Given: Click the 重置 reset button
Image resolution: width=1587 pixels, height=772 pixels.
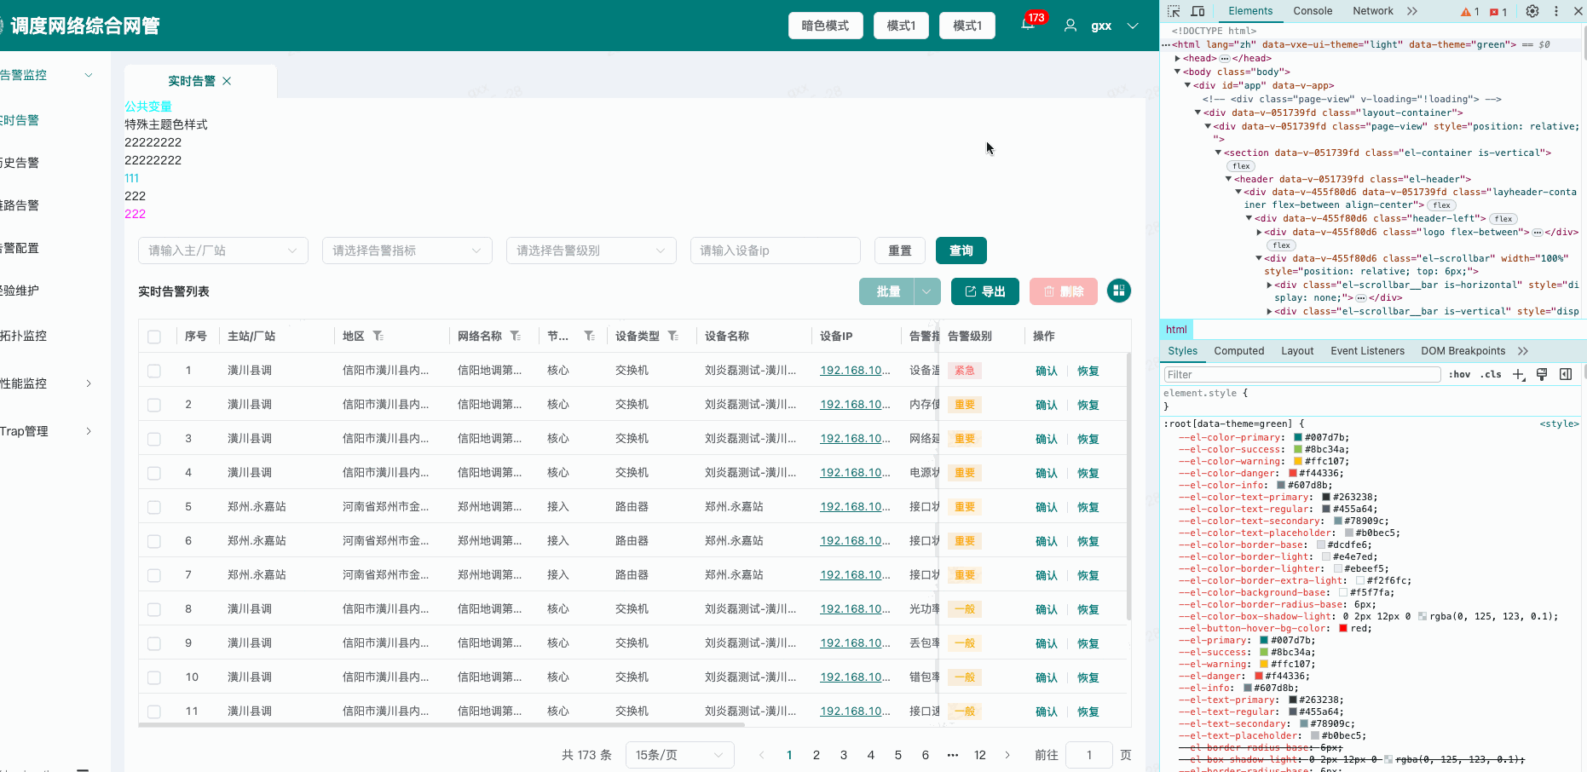Looking at the screenshot, I should point(900,251).
